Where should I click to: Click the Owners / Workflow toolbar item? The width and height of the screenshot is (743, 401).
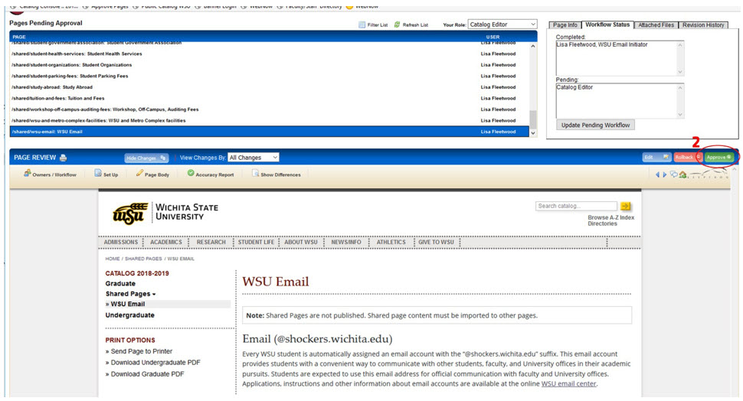click(51, 174)
